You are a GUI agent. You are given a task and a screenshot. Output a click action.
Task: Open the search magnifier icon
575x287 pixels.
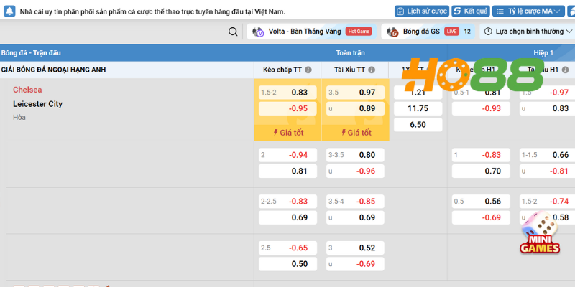pos(233,32)
